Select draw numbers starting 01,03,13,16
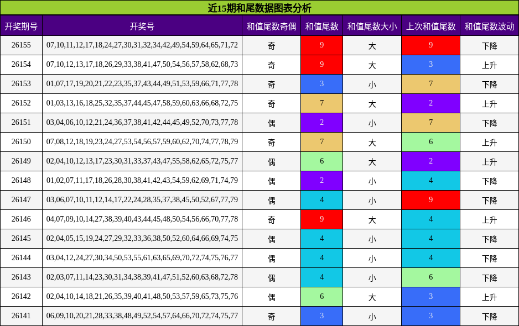This screenshot has width=519, height=326. pos(142,103)
